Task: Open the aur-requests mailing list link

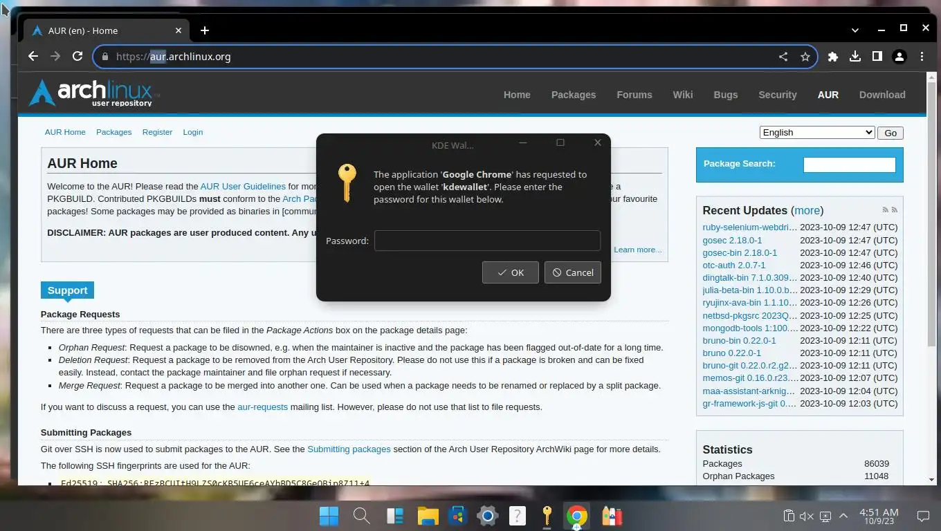Action: (x=262, y=407)
